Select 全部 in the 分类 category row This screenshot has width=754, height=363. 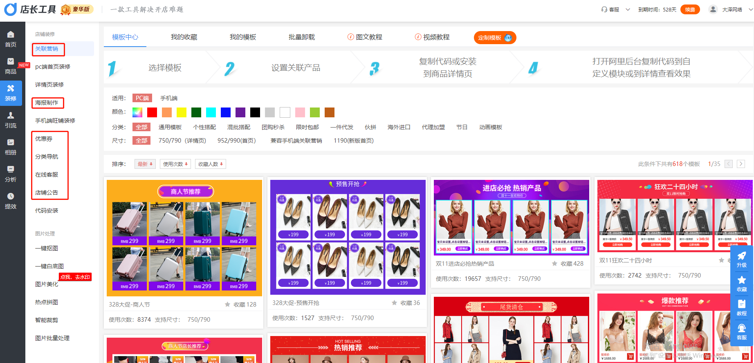(141, 127)
